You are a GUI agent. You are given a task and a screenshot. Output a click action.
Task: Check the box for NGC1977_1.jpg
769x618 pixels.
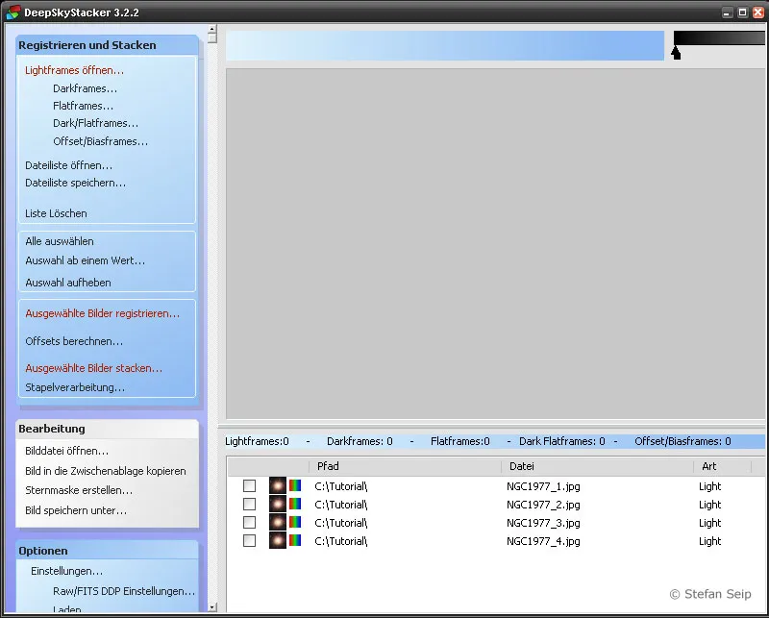click(249, 486)
